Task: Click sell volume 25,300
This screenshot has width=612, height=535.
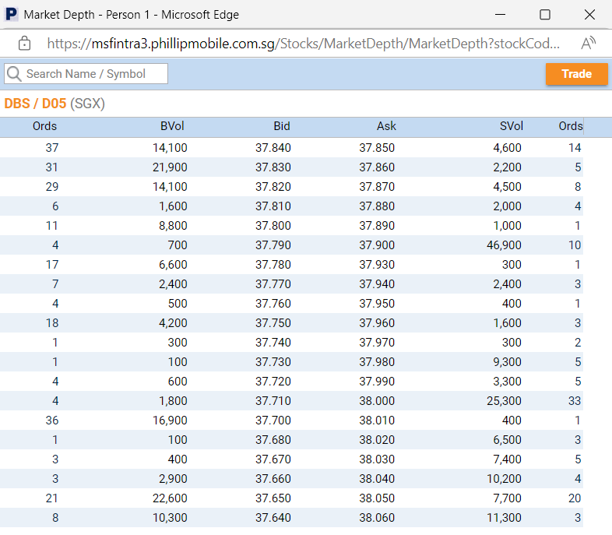Action: (x=504, y=402)
